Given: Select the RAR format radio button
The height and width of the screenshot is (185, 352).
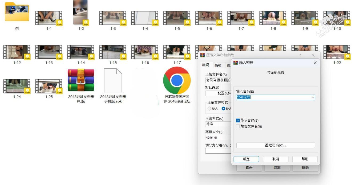Looking at the screenshot, I should 209,109.
